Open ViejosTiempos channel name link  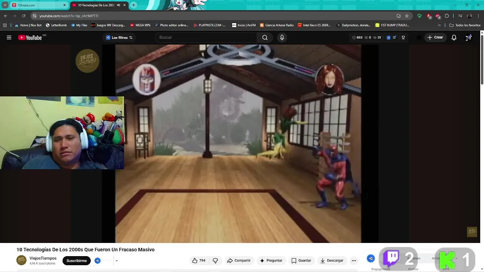43,258
